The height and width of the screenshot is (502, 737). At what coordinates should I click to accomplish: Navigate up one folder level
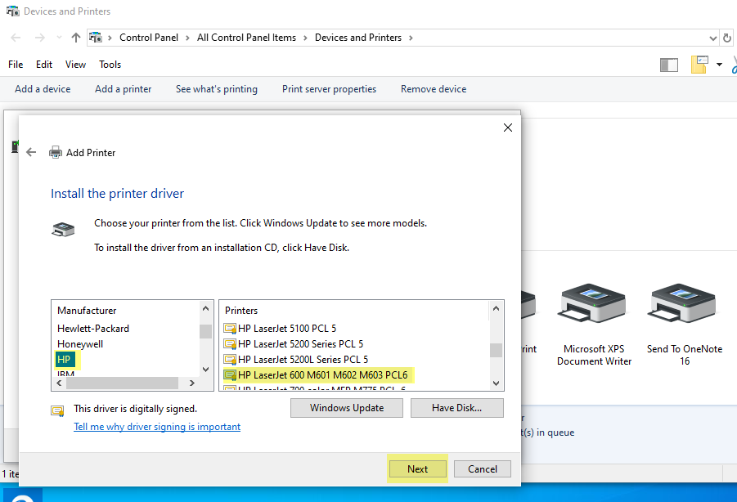(x=76, y=38)
